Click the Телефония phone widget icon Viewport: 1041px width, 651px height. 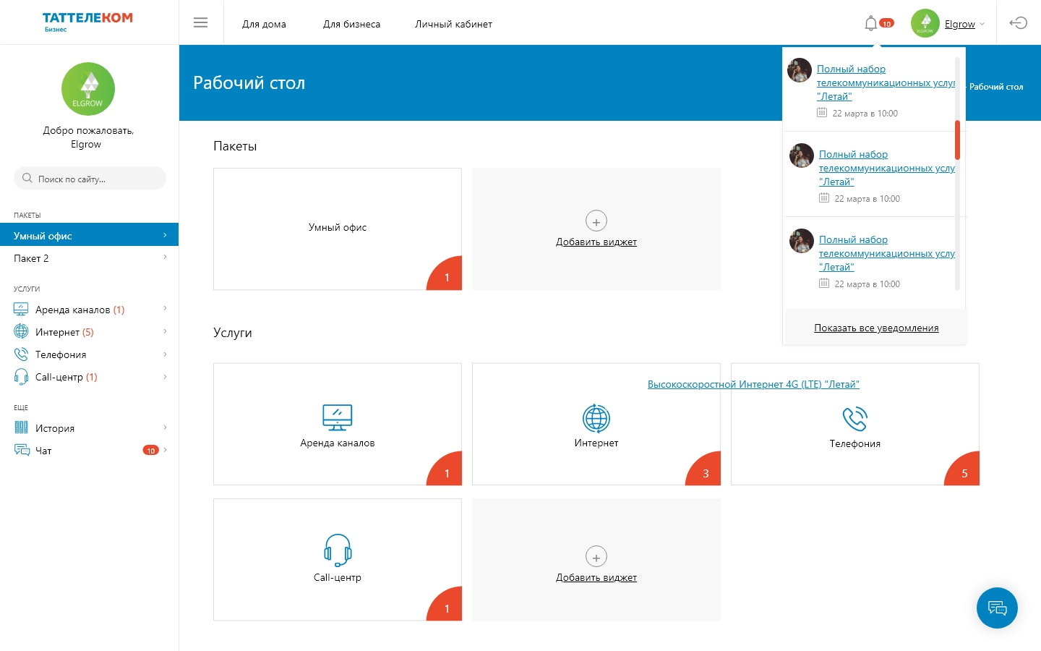pyautogui.click(x=855, y=419)
